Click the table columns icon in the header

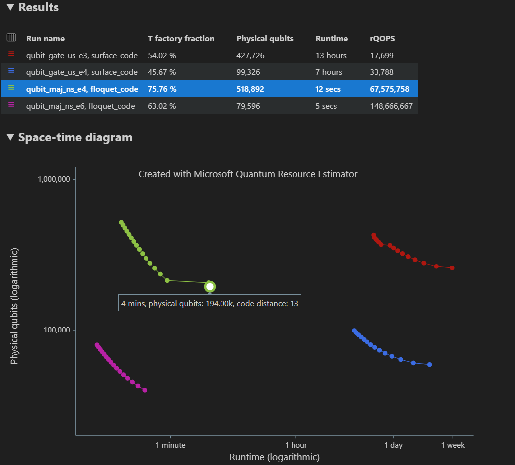point(11,38)
